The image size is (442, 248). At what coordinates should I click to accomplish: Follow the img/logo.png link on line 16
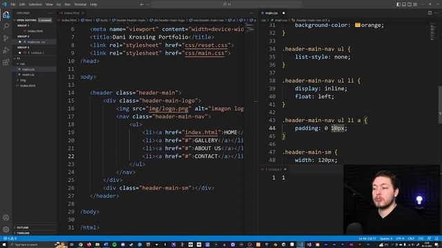169,109
